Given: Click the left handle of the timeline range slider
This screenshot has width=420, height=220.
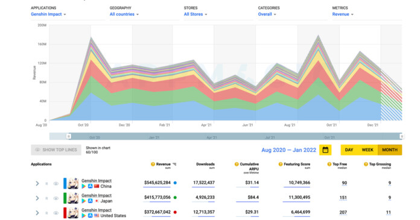Looking at the screenshot, I should coord(69,136).
